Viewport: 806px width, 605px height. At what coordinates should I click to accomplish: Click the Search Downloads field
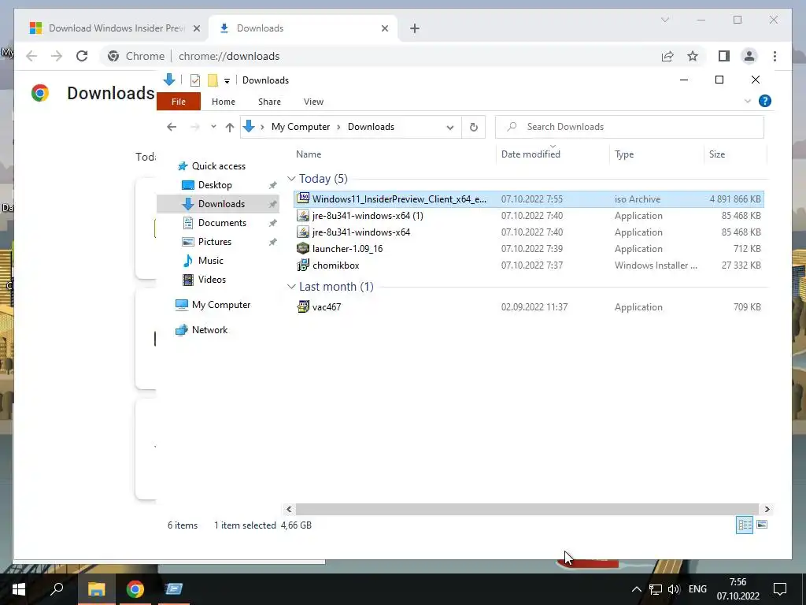click(630, 127)
